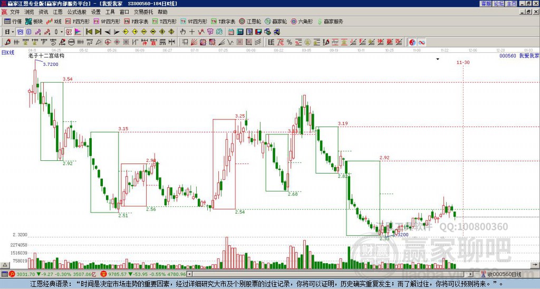Open the 赢家轮 tool

275,21
